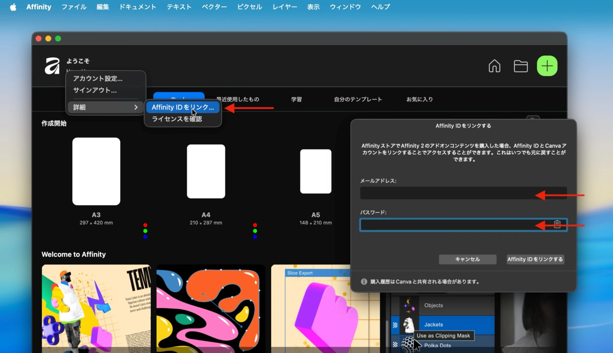
Task: Open the レイヤー menu
Action: point(284,7)
